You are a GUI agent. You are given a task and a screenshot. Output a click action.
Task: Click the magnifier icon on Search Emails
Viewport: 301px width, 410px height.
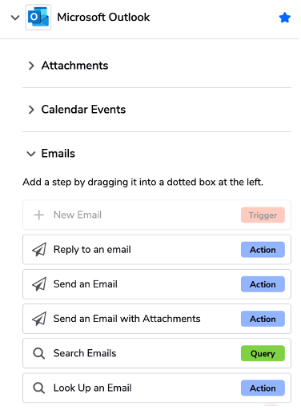point(39,353)
